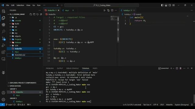Open the File menu
This screenshot has height=109, width=195.
tap(7, 5)
